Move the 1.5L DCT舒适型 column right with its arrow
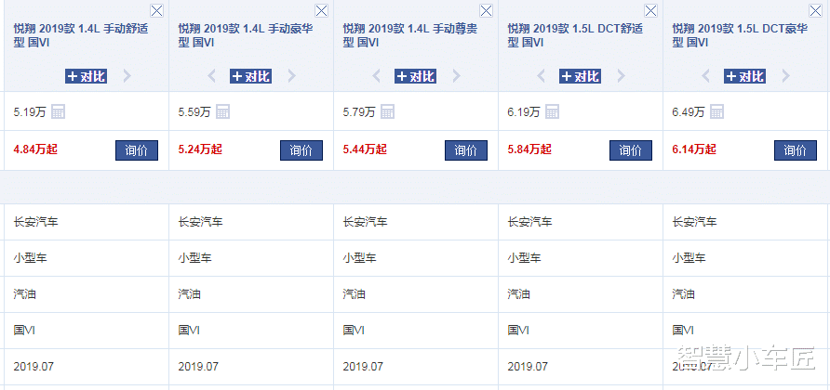The image size is (830, 390). point(621,76)
